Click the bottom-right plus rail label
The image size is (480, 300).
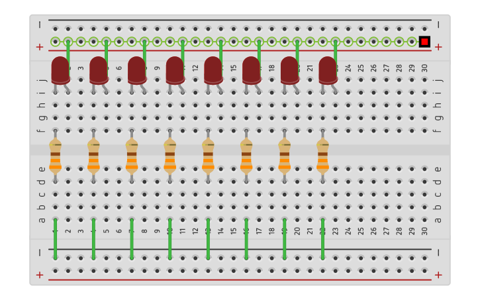tap(438, 275)
